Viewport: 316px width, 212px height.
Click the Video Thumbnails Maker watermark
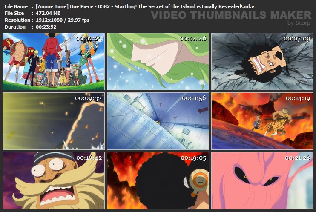point(231,15)
